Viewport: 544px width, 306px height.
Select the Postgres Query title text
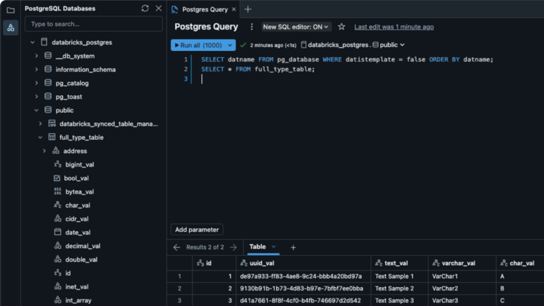click(207, 27)
